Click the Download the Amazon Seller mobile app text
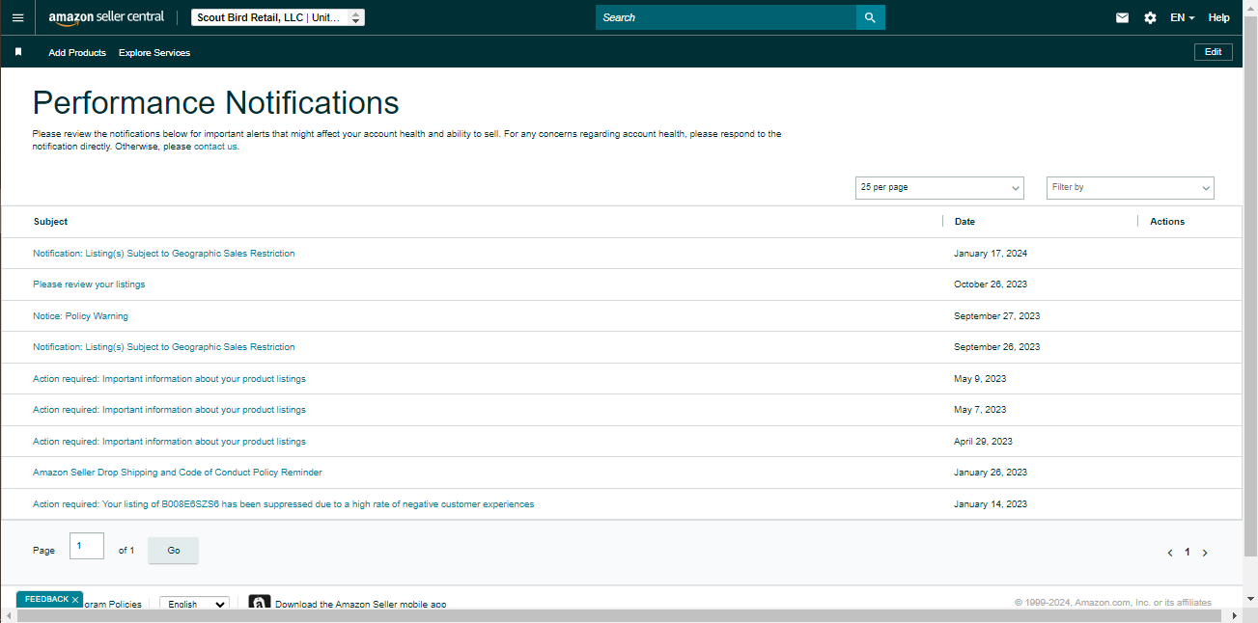This screenshot has width=1258, height=623. click(360, 605)
